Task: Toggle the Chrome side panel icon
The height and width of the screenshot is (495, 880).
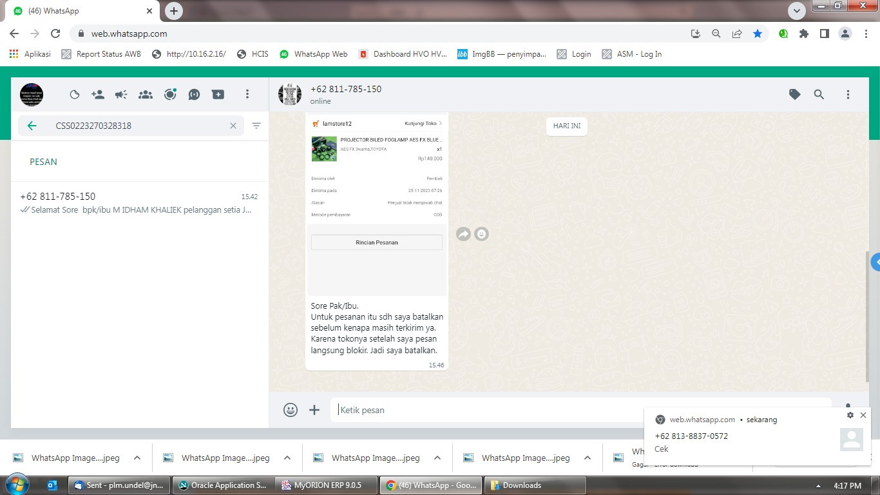Action: [x=825, y=34]
